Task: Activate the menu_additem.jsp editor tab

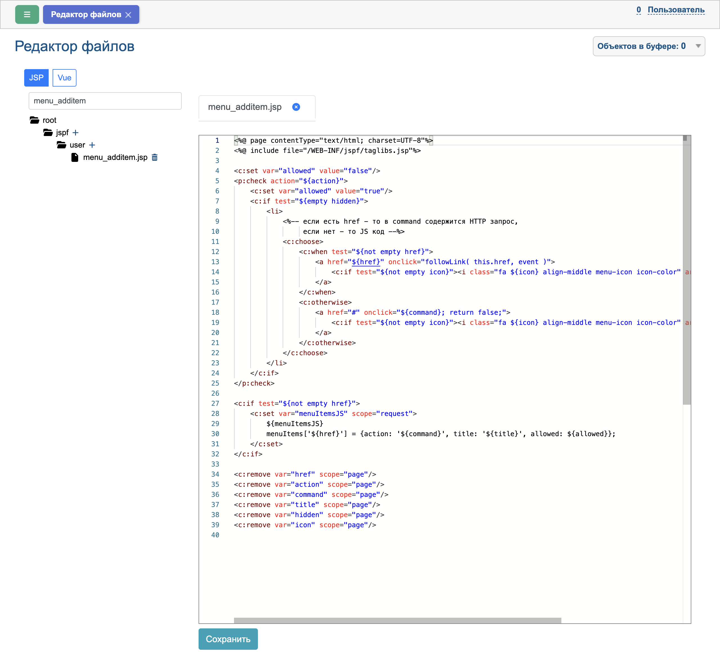Action: [245, 107]
